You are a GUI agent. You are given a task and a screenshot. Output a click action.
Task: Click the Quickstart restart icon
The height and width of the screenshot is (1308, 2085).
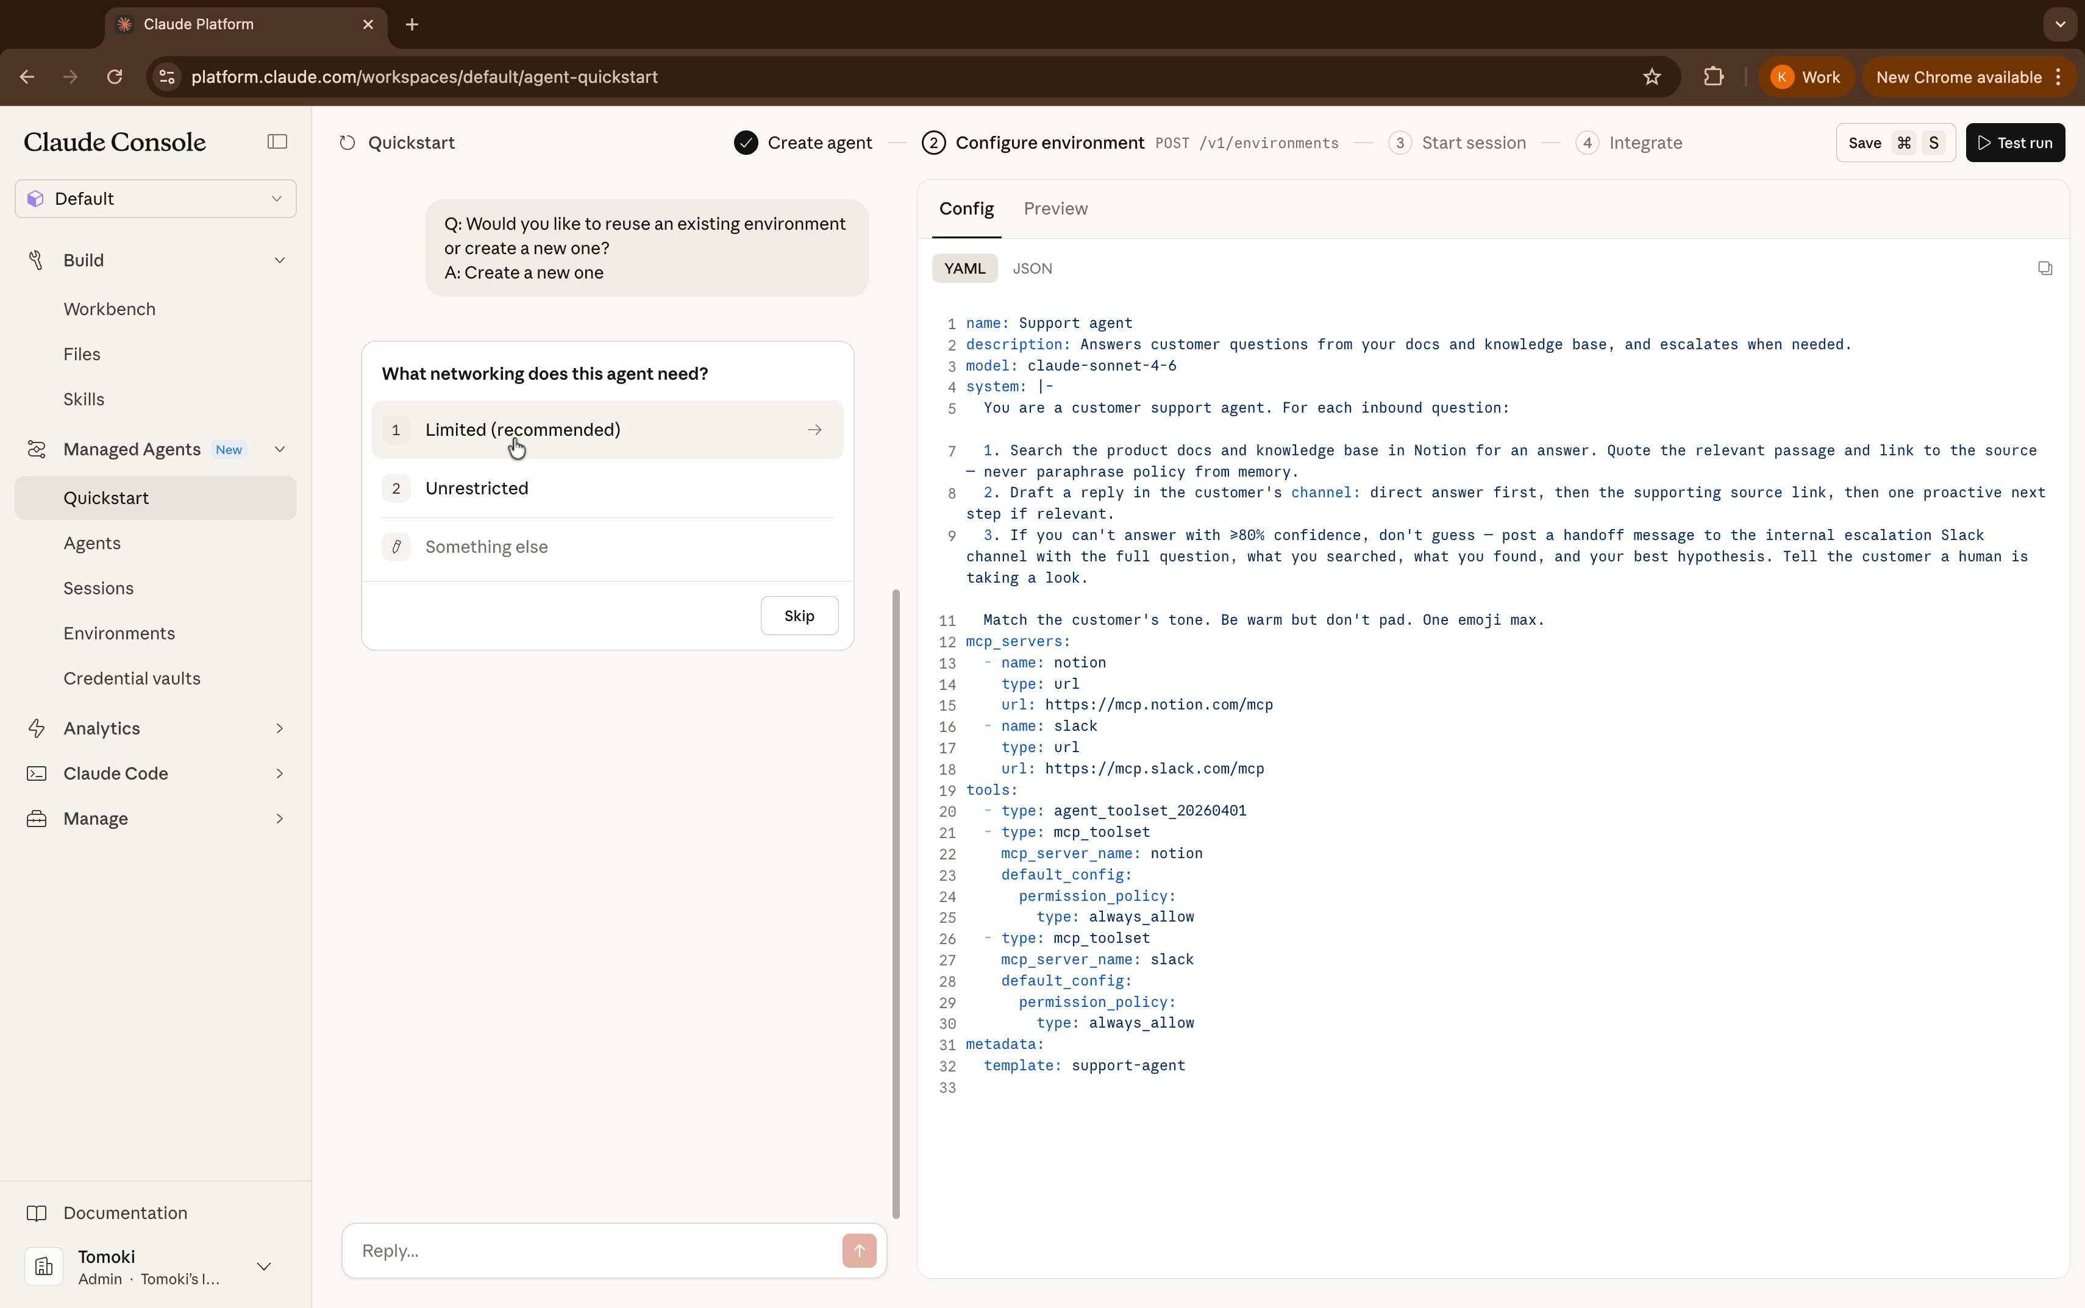pos(347,143)
